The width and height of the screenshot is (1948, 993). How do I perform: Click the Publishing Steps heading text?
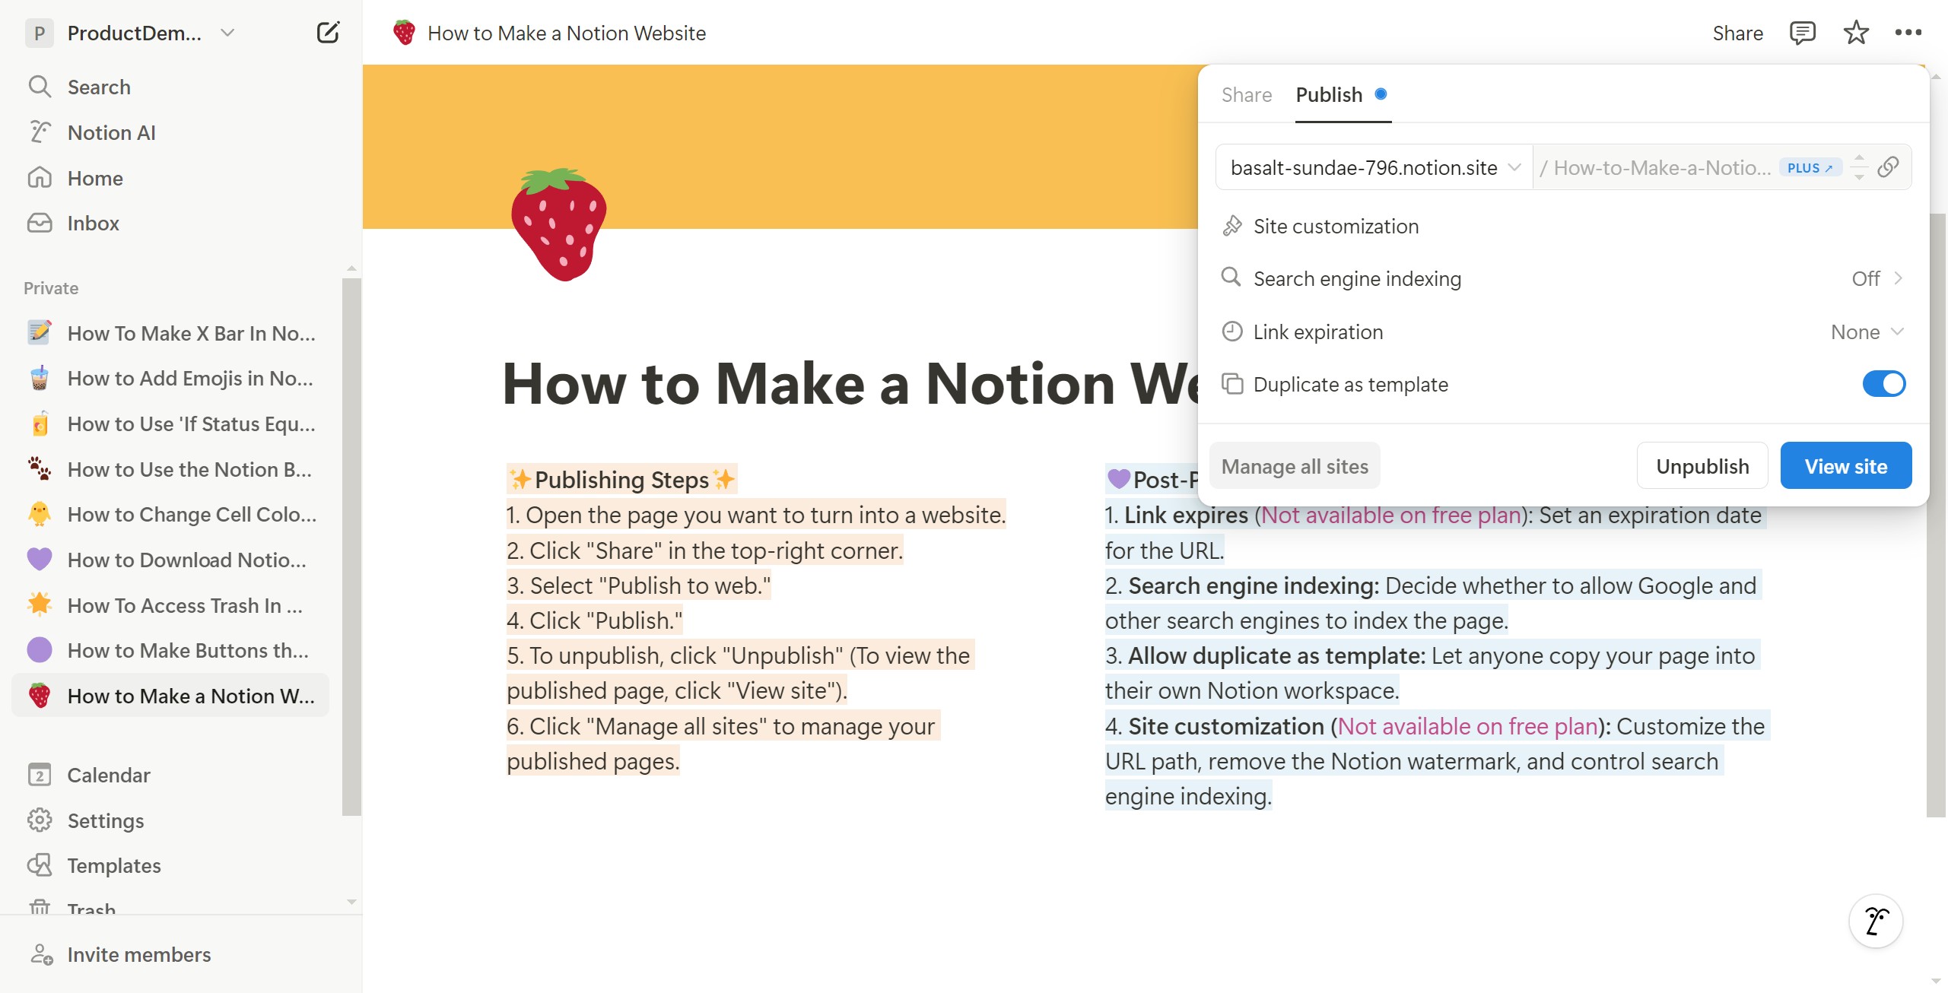tap(621, 480)
